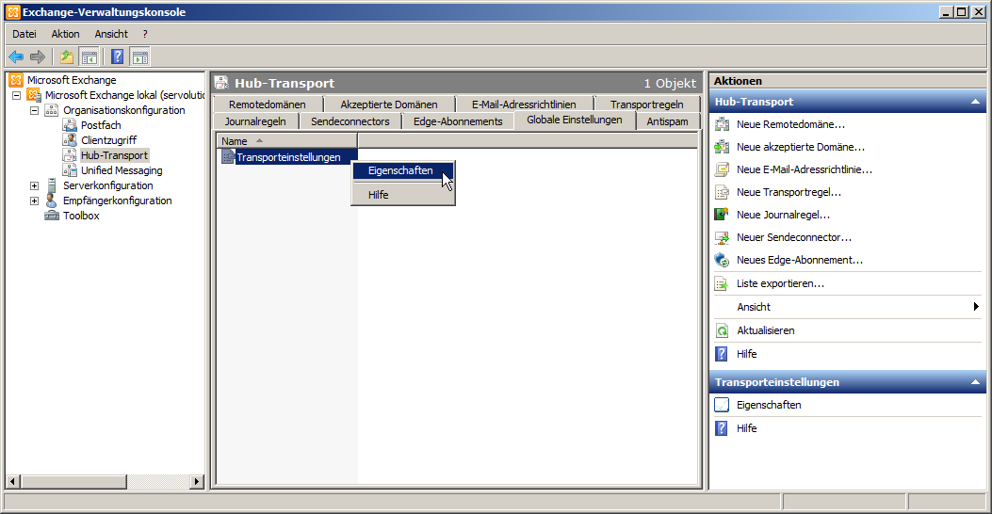Switch to the E-Mail-Adressrichtlinien tab
The image size is (992, 514).
pos(524,104)
